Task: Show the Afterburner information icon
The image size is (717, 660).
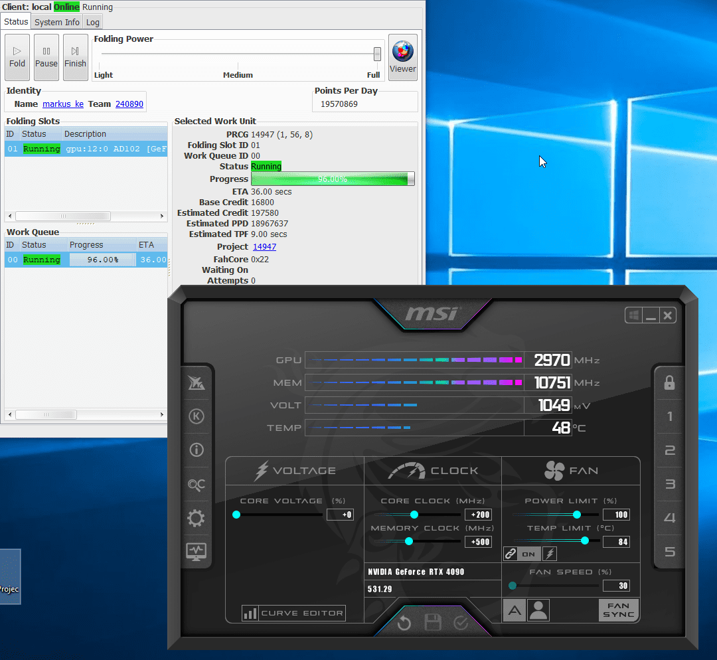Action: 196,450
